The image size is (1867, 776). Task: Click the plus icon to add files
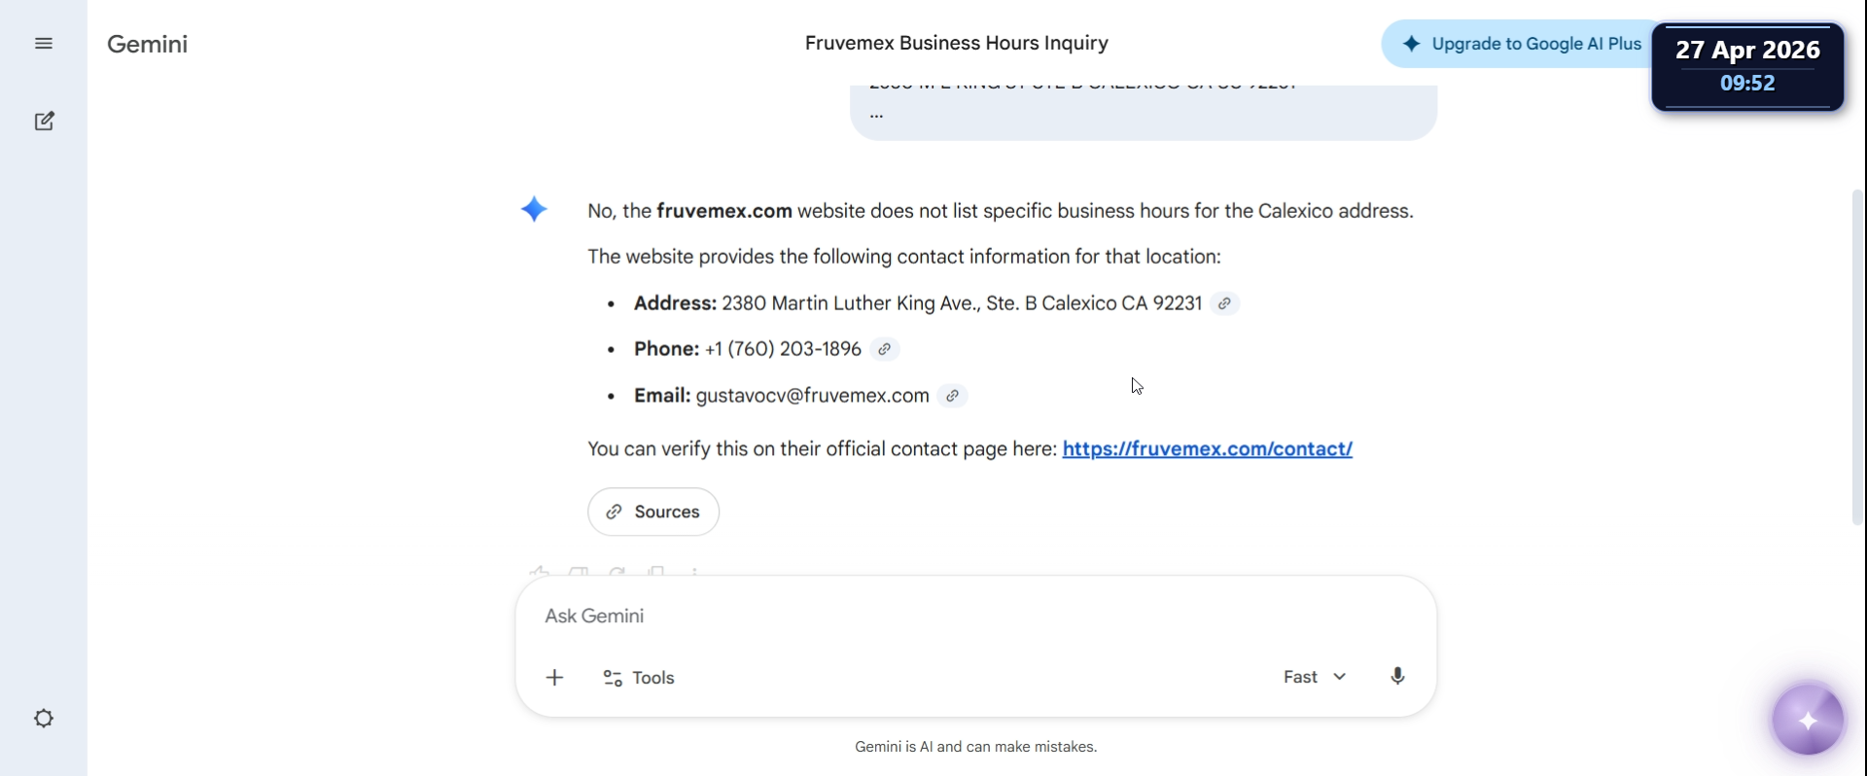tap(555, 678)
